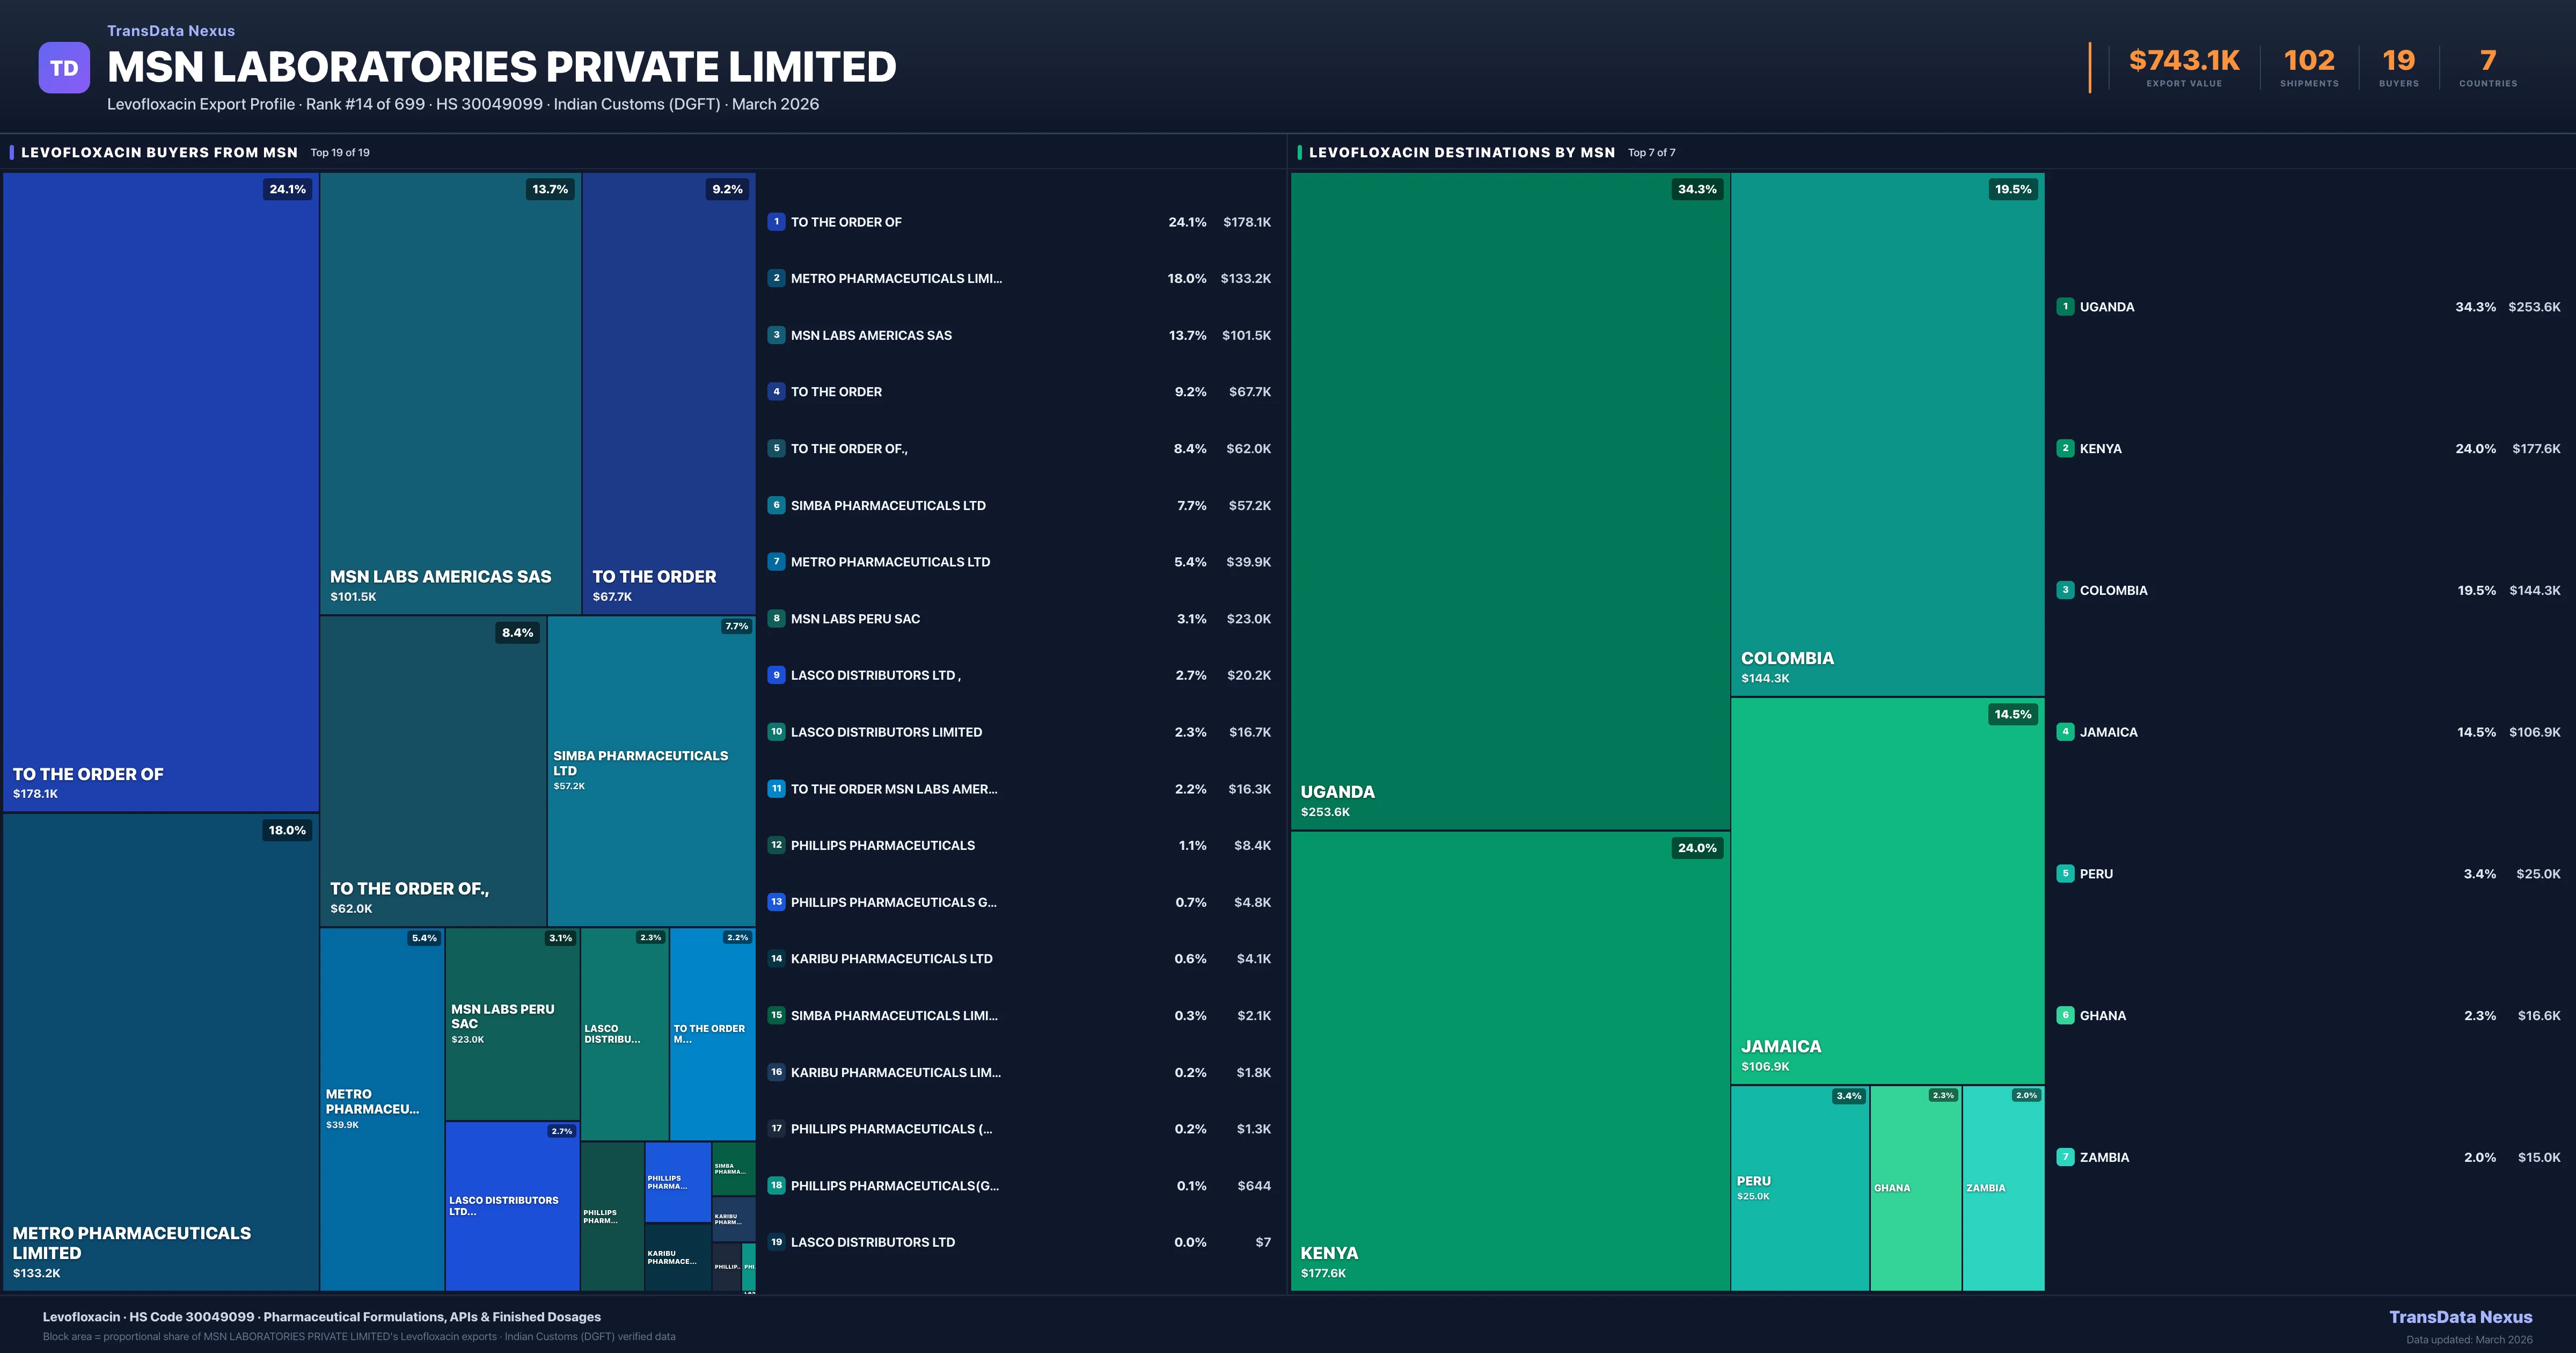Image resolution: width=2576 pixels, height=1353 pixels.
Task: Click the TransData Nexus footer link
Action: pos(2460,1317)
